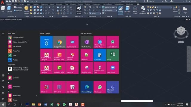Expand the Modeling panel
Viewport: 191px width, 107px height.
click(x=12, y=16)
